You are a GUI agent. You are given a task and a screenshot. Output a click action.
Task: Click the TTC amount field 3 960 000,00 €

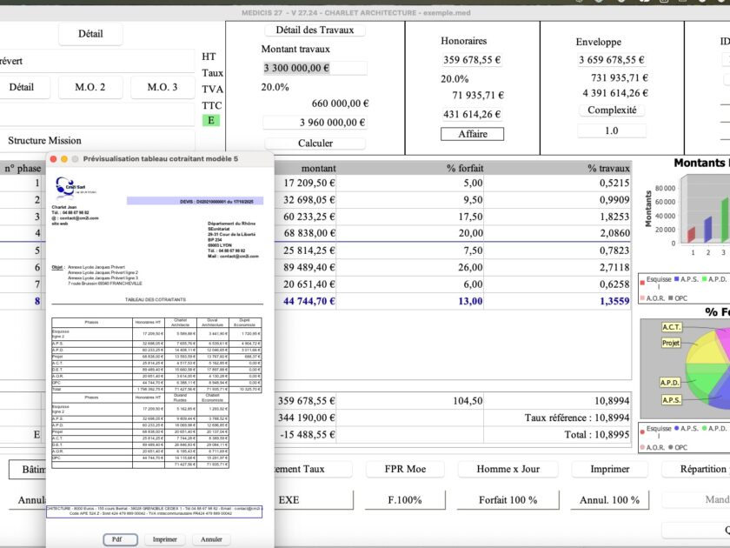coord(315,123)
